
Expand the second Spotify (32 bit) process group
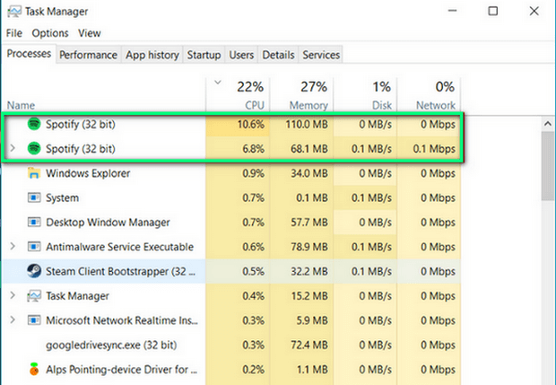coord(12,148)
